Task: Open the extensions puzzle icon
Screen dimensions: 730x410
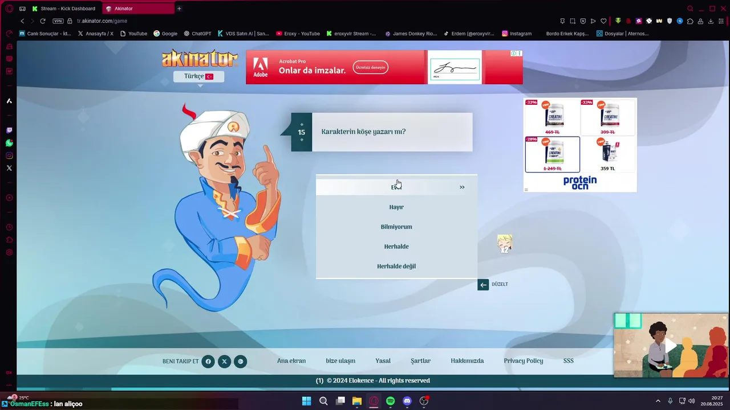Action: point(690,21)
